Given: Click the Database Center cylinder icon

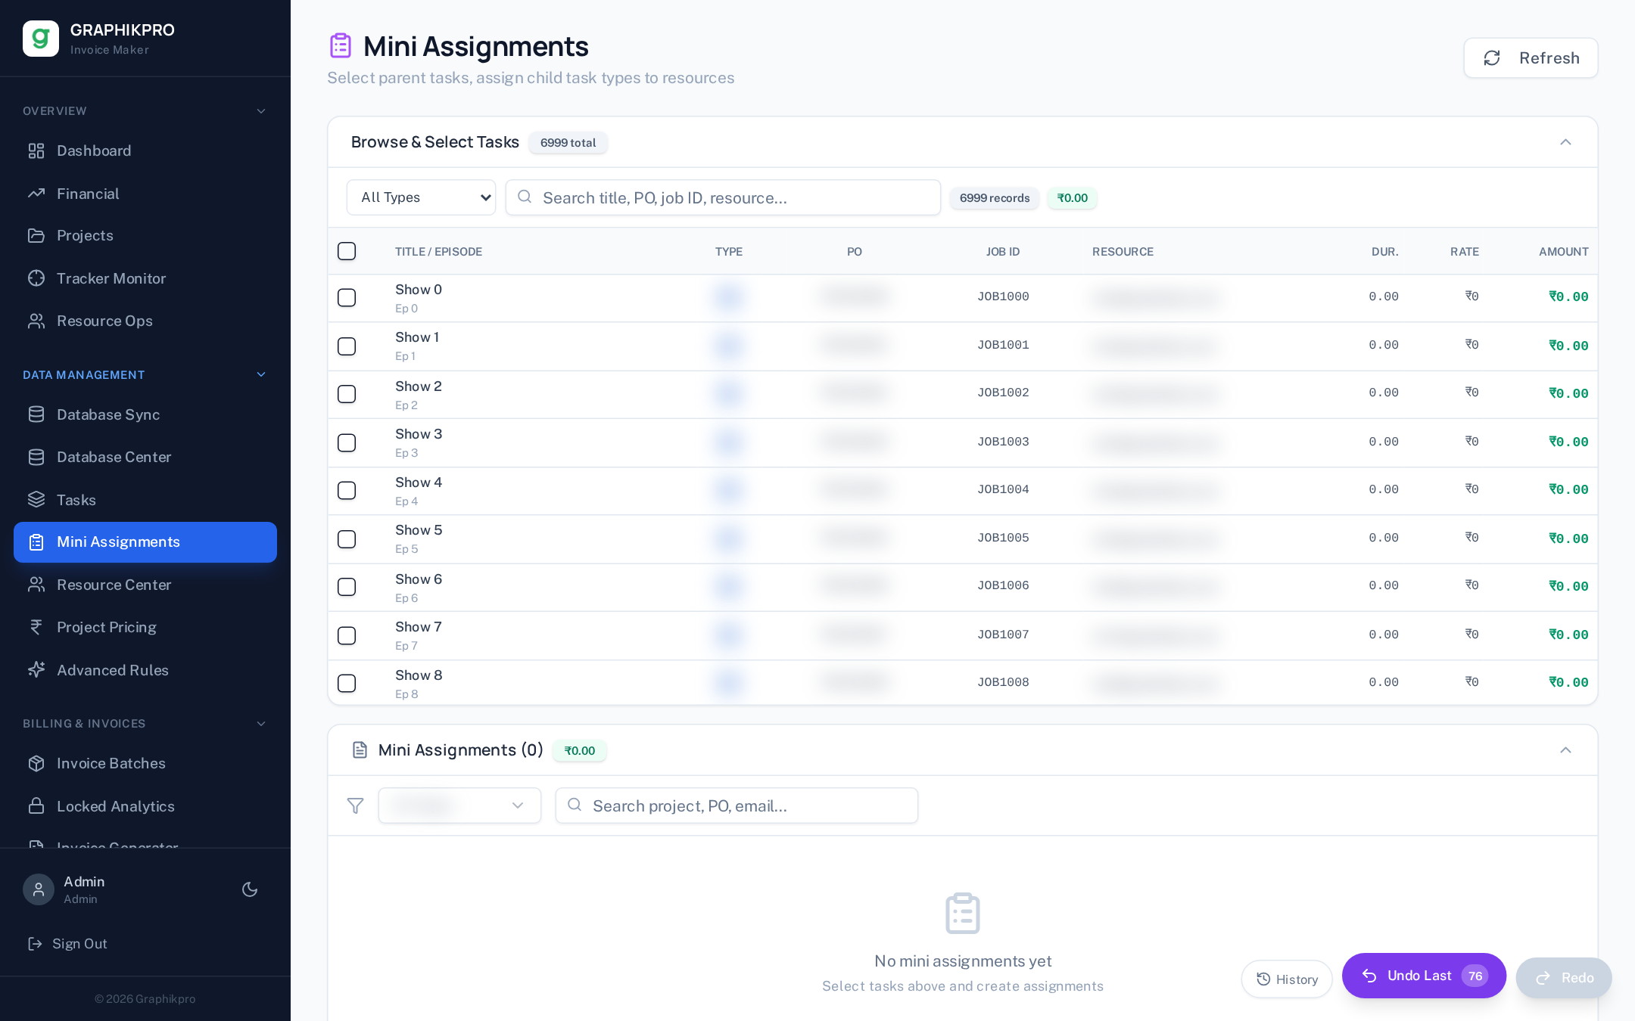Looking at the screenshot, I should click(36, 457).
